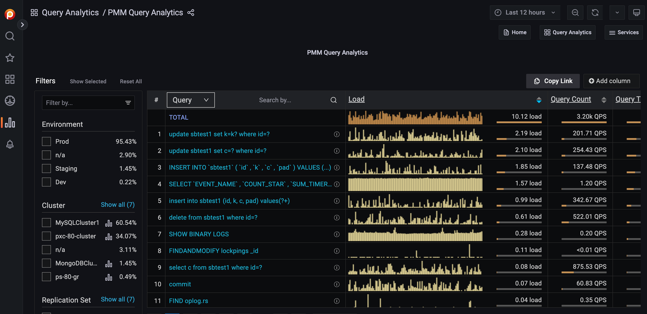
Task: Click Reset All filters
Action: click(131, 81)
